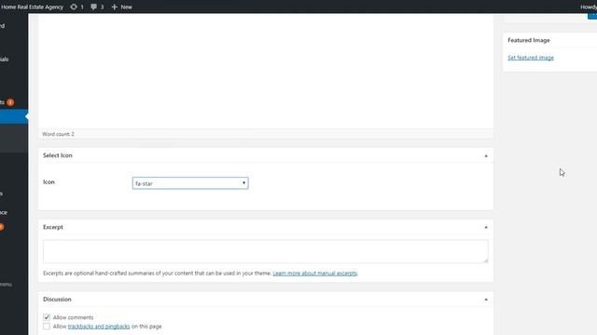Click inside the Excerpt text area
The width and height of the screenshot is (597, 335).
click(x=265, y=251)
